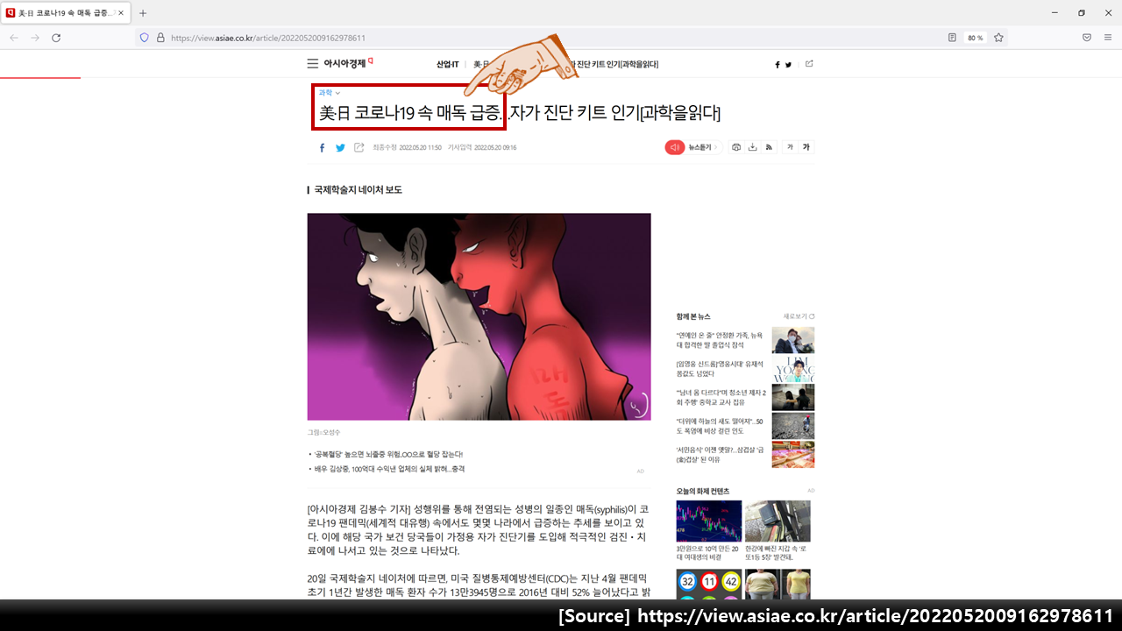Viewport: 1122px width, 631px height.
Task: Open the 뉴스듣기 listen option
Action: 704,147
